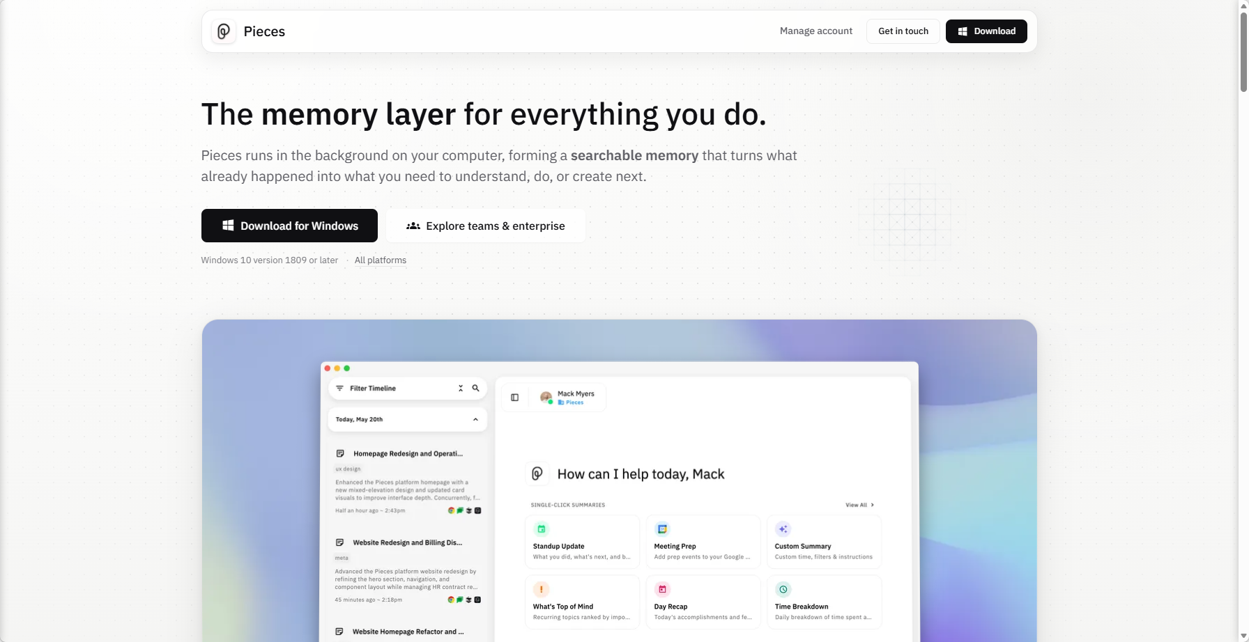The image size is (1249, 642).
Task: Click the Day Recap icon
Action: click(x=662, y=590)
